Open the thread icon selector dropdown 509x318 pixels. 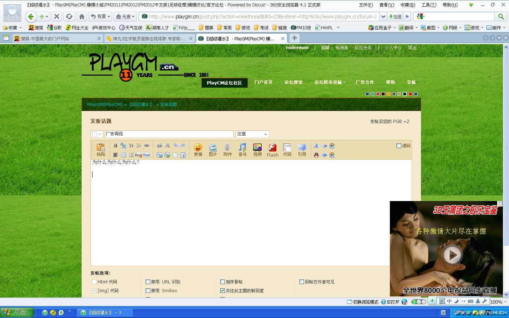point(96,134)
